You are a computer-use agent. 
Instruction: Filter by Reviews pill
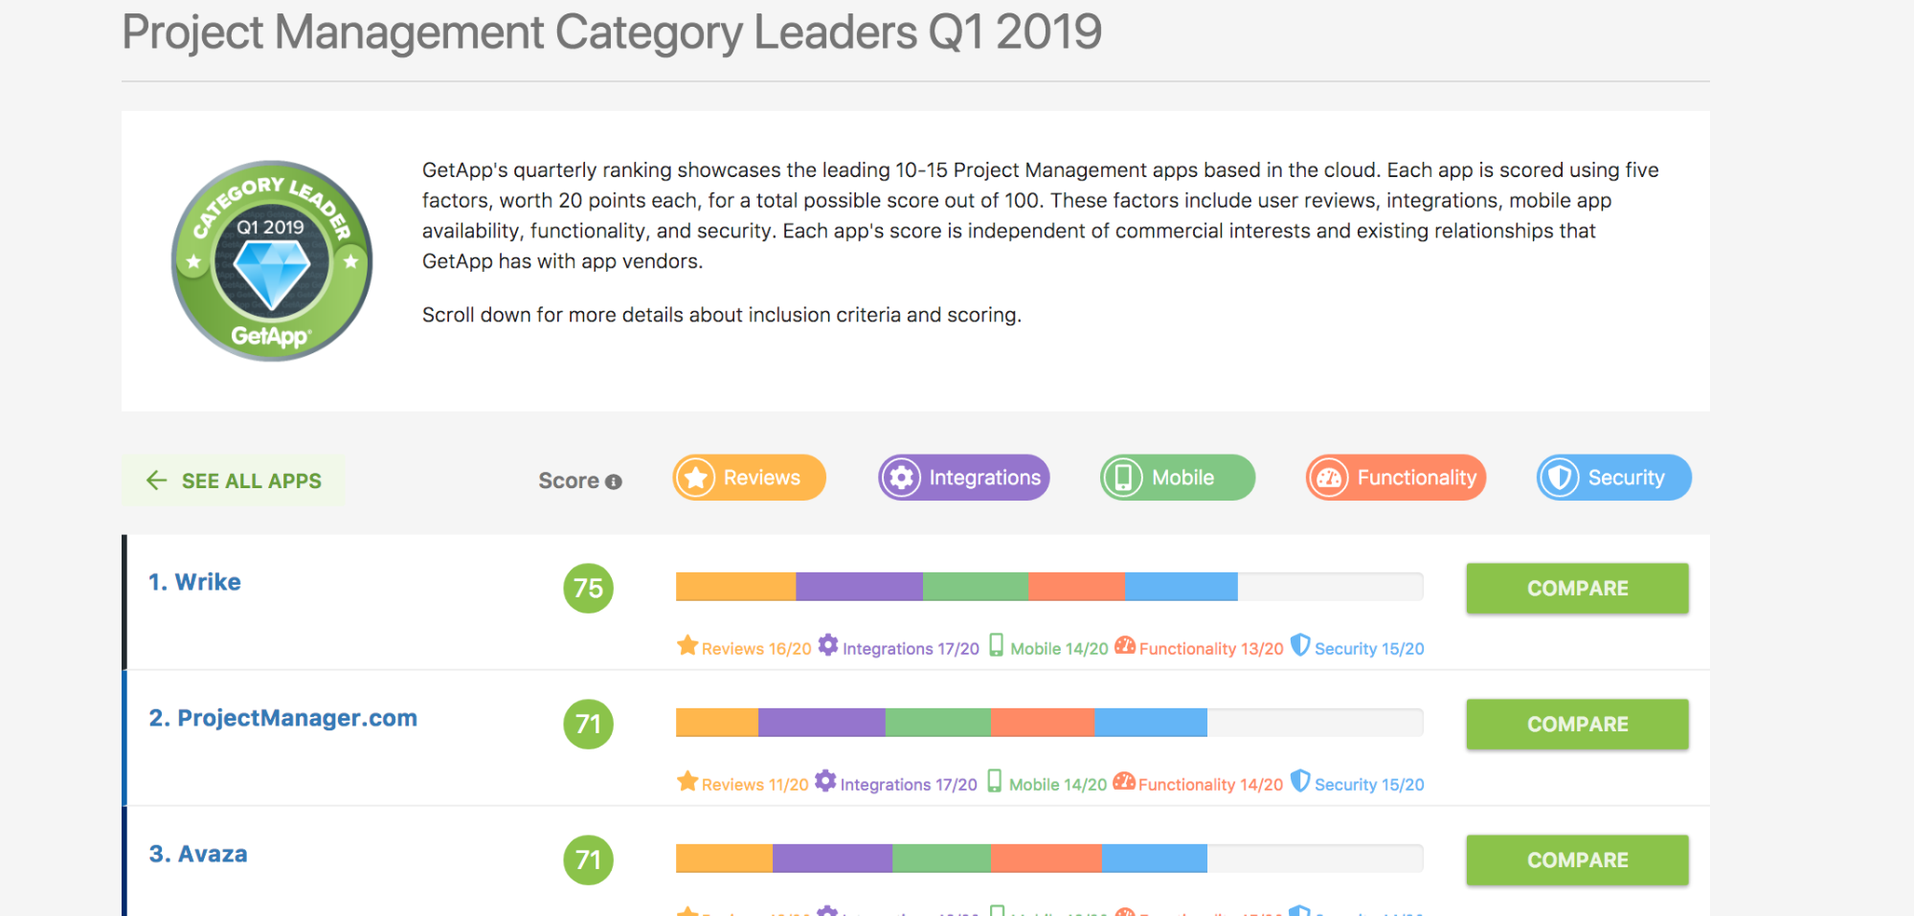tap(749, 478)
